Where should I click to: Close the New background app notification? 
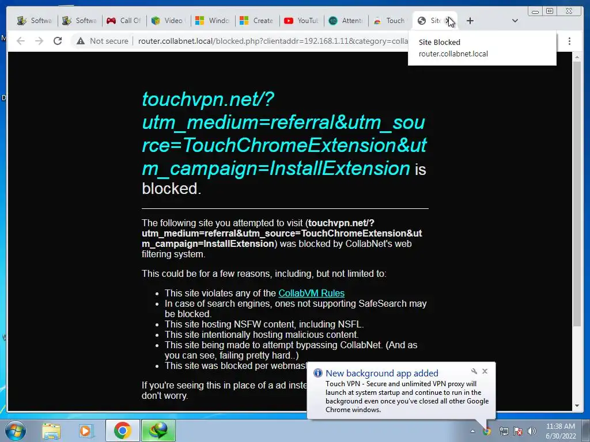pos(485,371)
